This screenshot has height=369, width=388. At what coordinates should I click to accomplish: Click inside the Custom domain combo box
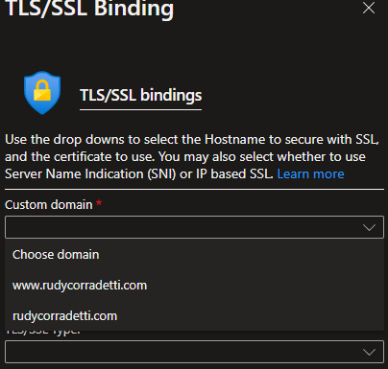194,227
